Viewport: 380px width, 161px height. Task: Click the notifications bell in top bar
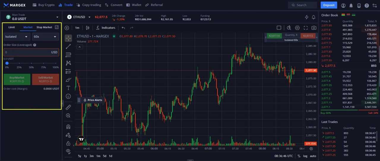point(351,5)
